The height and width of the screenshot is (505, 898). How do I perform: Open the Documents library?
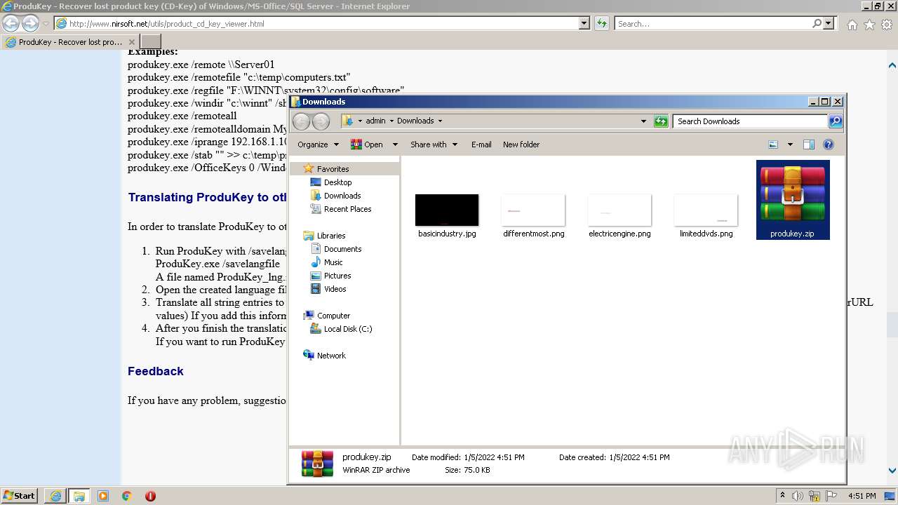342,249
